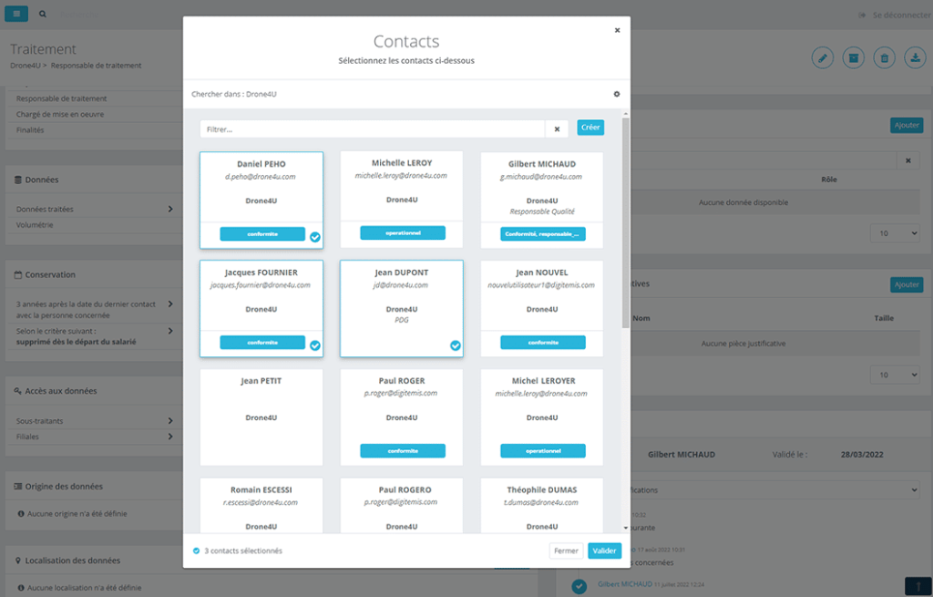933x597 pixels.
Task: Focus the Filtrer search field
Action: 372,129
